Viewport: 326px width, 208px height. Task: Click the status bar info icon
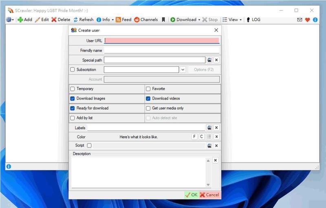[x=9, y=166]
